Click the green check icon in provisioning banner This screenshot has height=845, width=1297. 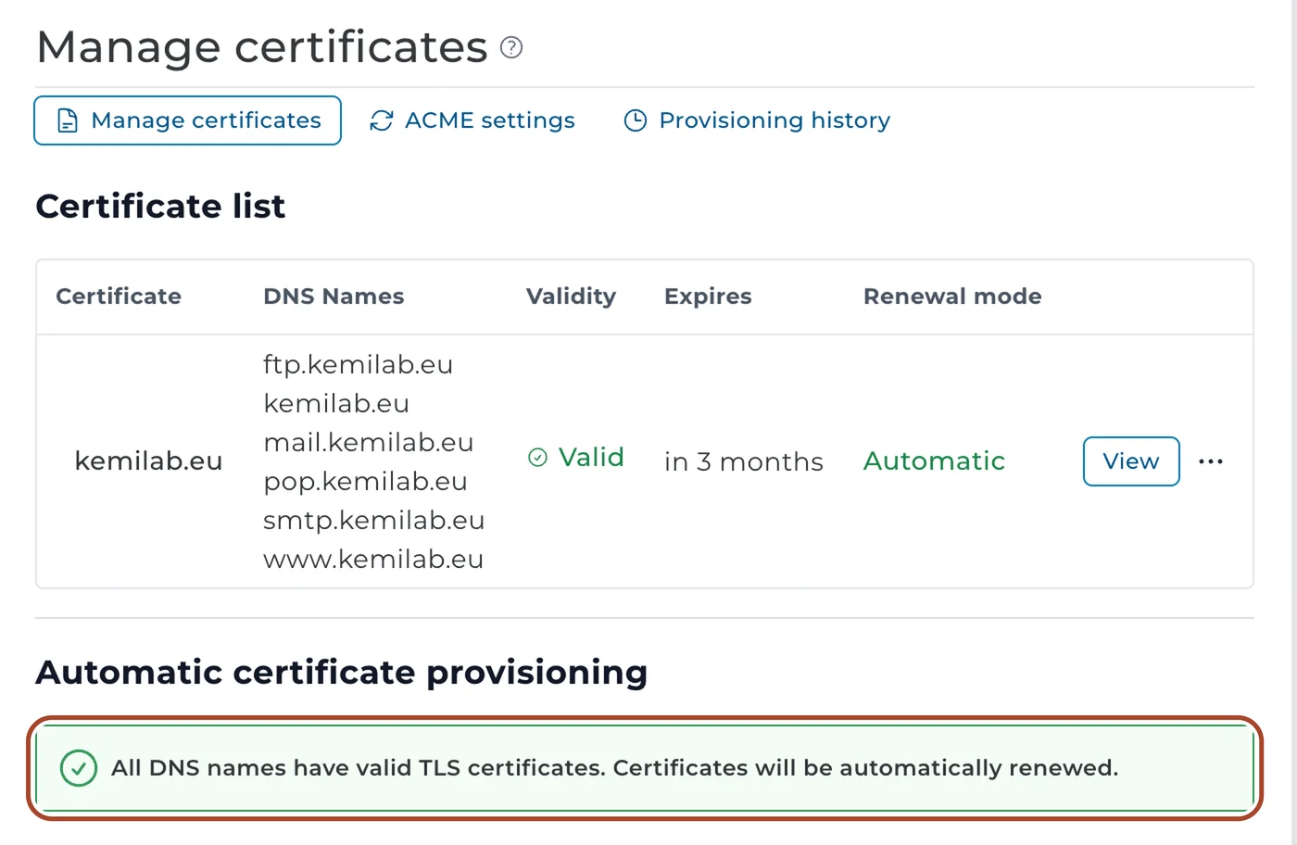pos(79,768)
